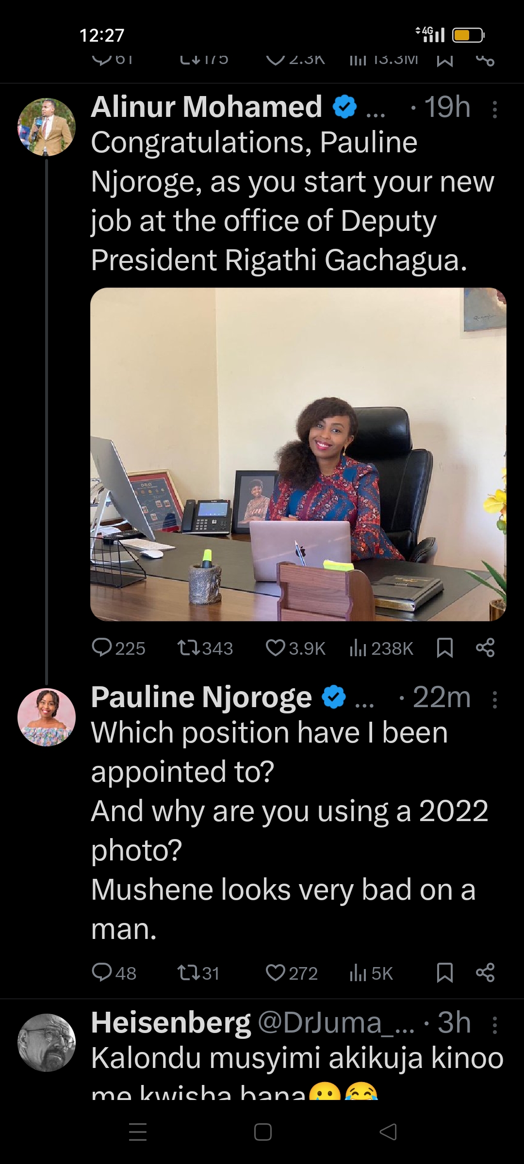Image resolution: width=524 pixels, height=1164 pixels.
Task: Like Alinur Mohamed's tweet with 3.9K hearts
Action: (276, 647)
